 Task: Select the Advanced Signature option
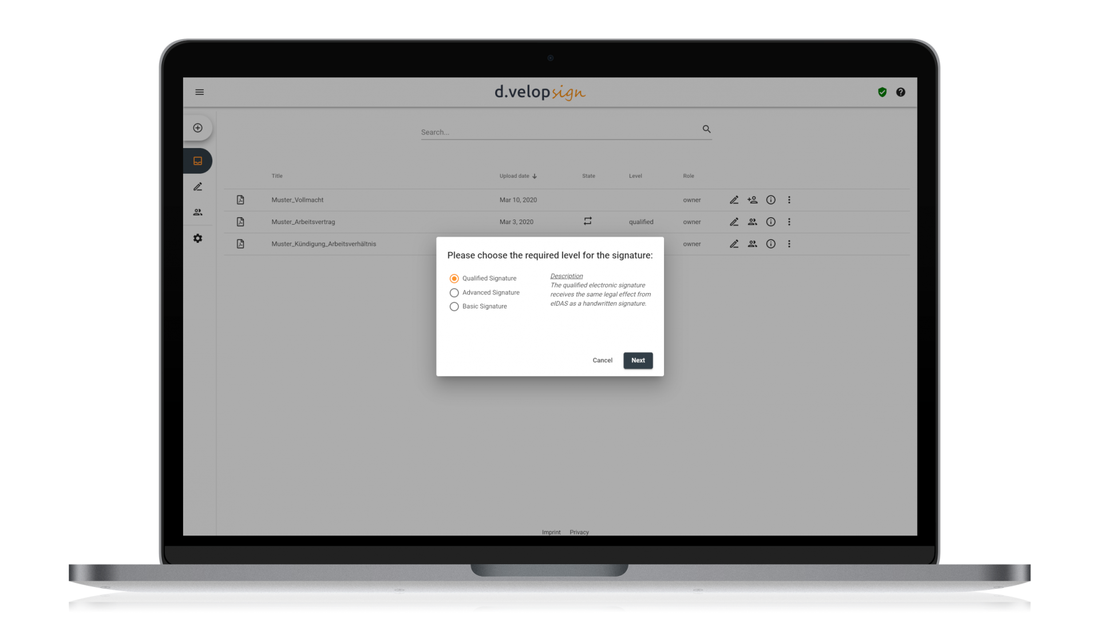(454, 292)
